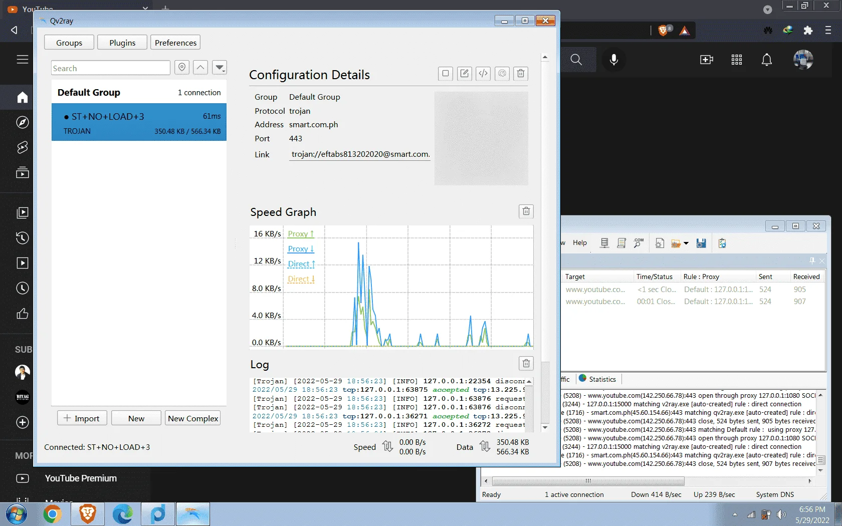Open the YouTube apps grid icon

click(x=737, y=60)
